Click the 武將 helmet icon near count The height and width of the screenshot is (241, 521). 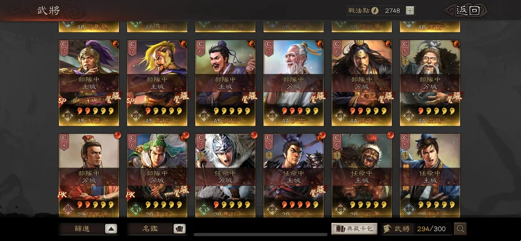[387, 229]
